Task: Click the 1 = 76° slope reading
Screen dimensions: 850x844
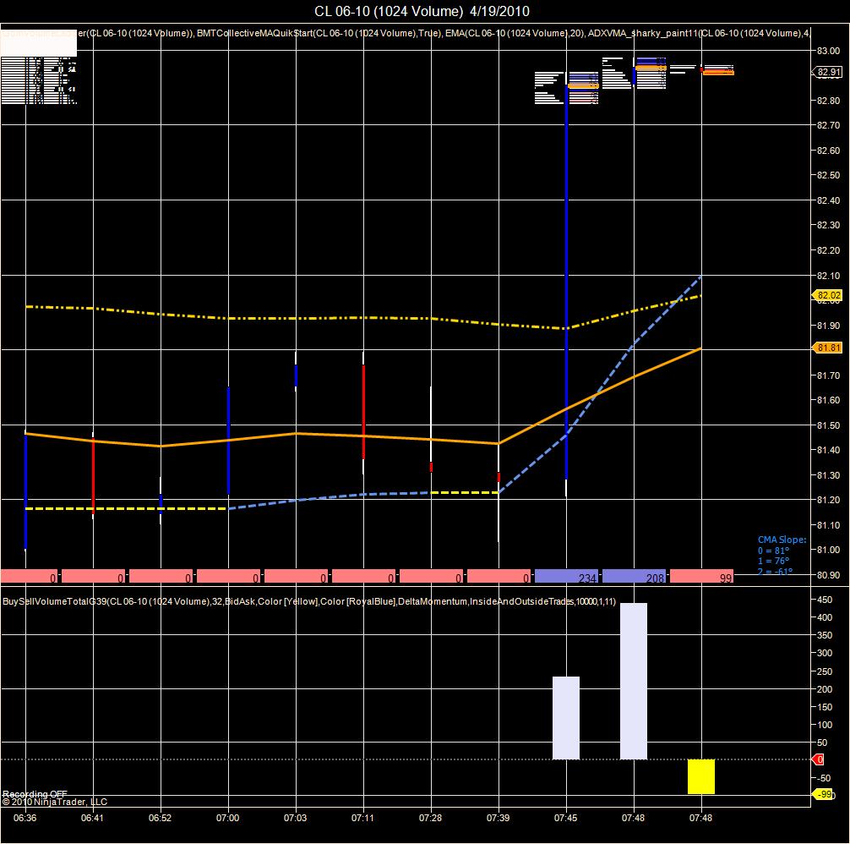Action: [x=774, y=561]
